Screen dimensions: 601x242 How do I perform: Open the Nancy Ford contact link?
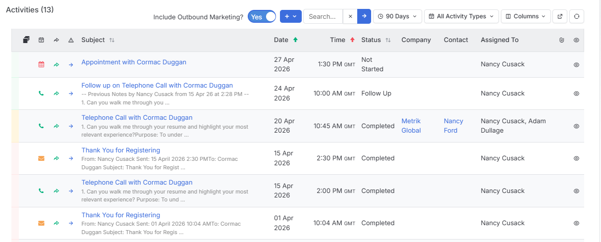453,126
